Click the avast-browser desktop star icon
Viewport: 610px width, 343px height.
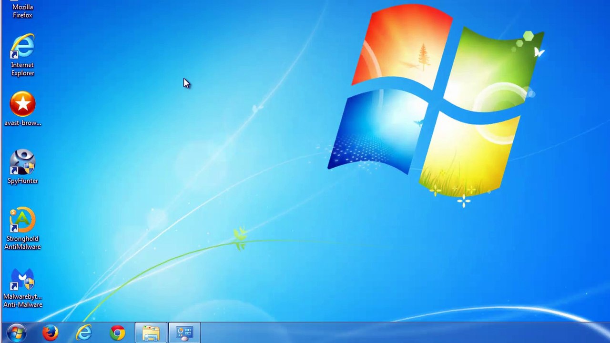tap(22, 104)
